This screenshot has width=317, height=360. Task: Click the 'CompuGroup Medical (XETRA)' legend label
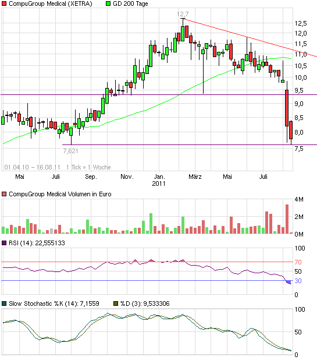click(51, 3)
